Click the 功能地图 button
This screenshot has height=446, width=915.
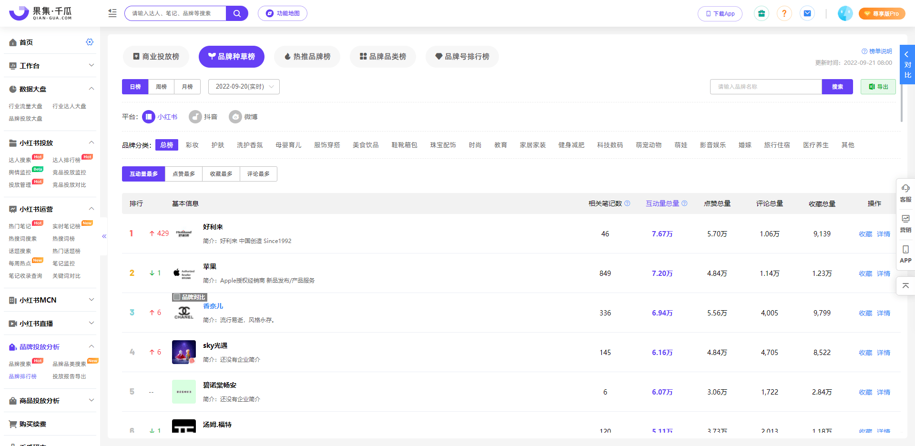pyautogui.click(x=283, y=13)
